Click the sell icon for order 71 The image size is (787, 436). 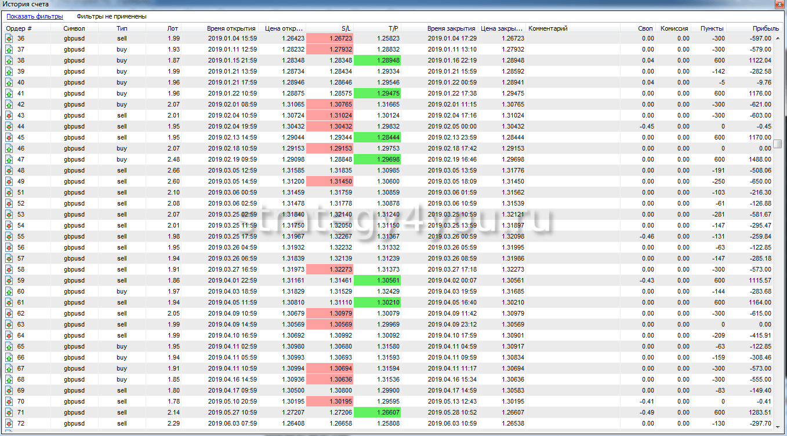click(x=9, y=413)
